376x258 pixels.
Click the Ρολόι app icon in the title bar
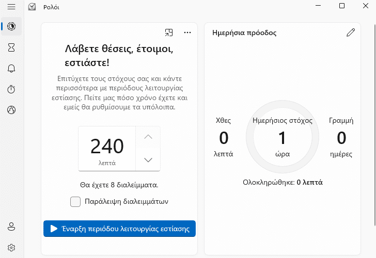point(32,7)
